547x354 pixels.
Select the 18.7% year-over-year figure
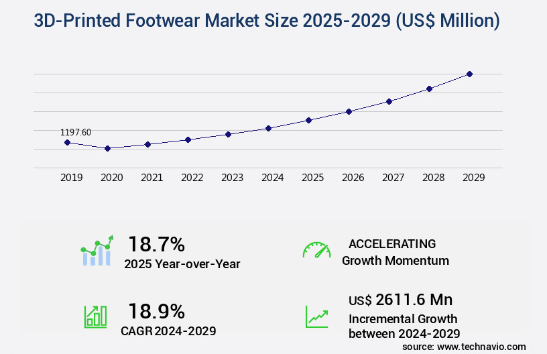point(156,244)
